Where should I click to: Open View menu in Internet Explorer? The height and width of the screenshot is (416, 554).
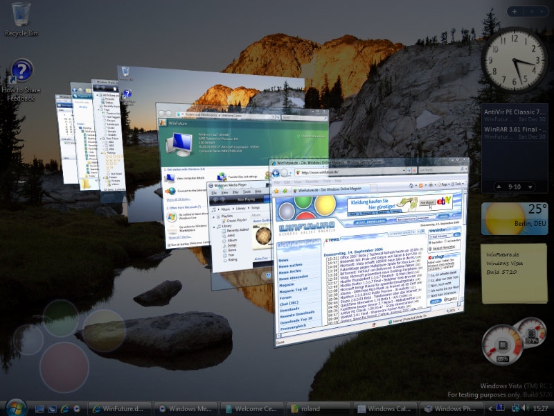(x=299, y=182)
